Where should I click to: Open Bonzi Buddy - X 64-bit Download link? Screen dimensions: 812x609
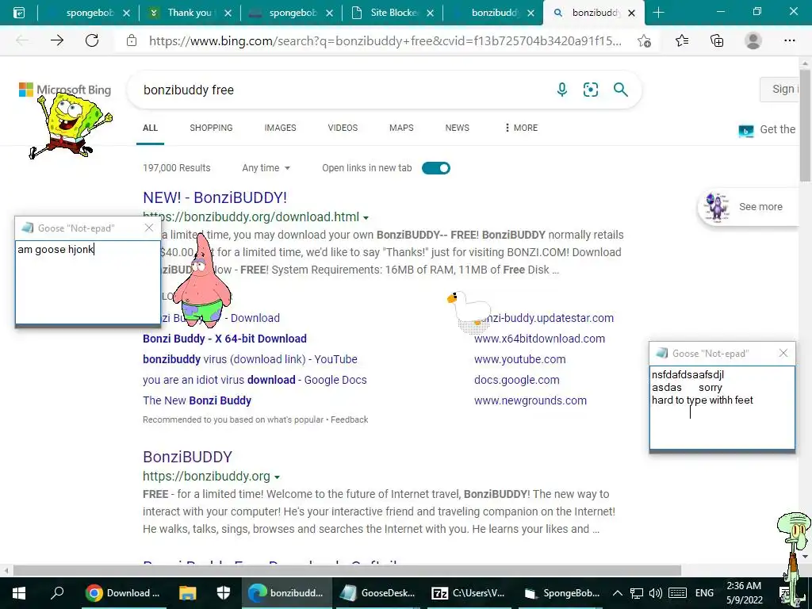point(224,339)
